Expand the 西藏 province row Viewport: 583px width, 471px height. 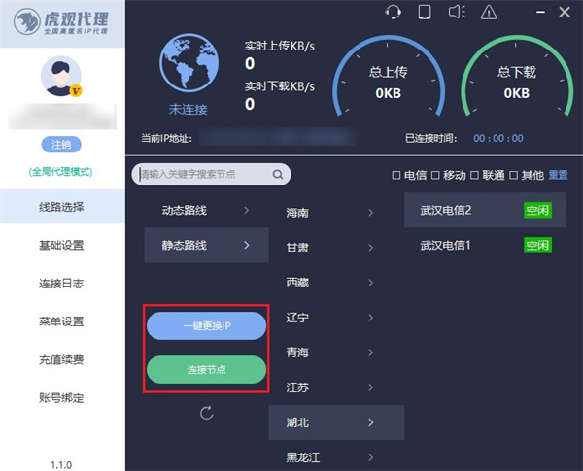click(x=336, y=283)
